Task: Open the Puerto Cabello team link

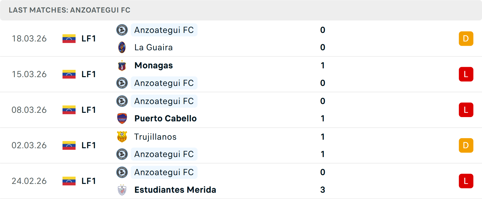Action: [x=165, y=118]
